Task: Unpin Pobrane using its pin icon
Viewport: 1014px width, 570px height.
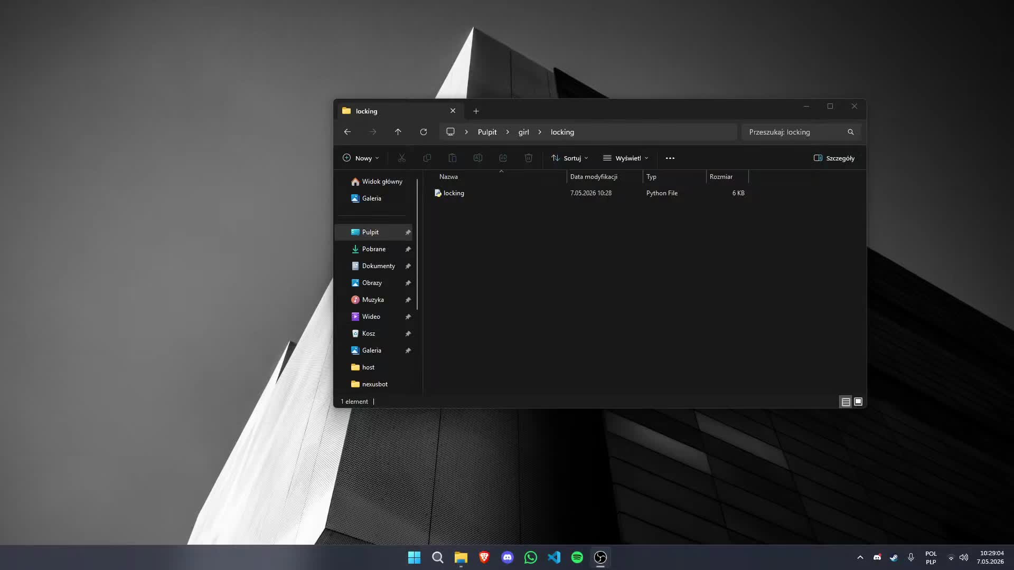Action: tap(408, 249)
